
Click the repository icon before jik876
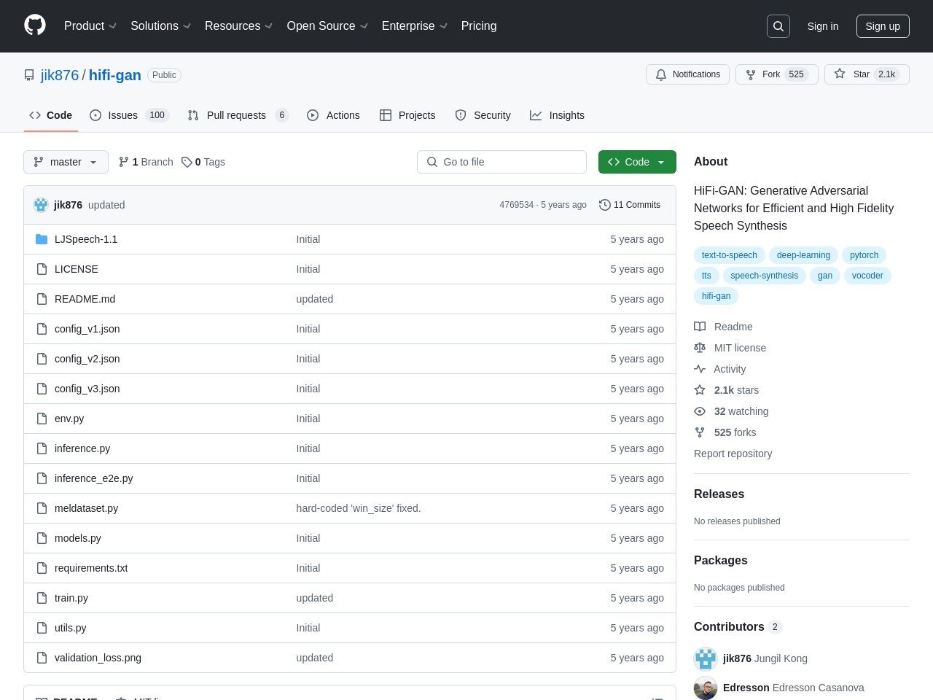click(29, 75)
